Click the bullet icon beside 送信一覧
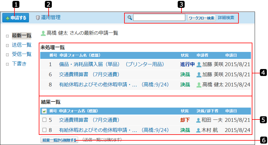This screenshot has width=268, height=145. (7, 46)
